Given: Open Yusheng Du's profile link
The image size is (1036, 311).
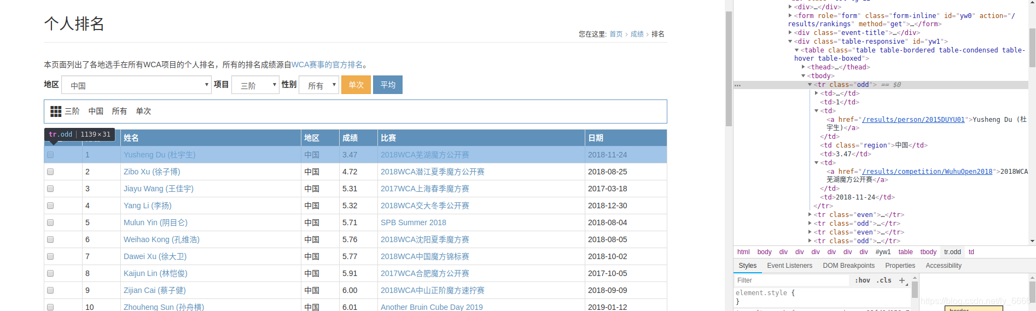Looking at the screenshot, I should [159, 155].
